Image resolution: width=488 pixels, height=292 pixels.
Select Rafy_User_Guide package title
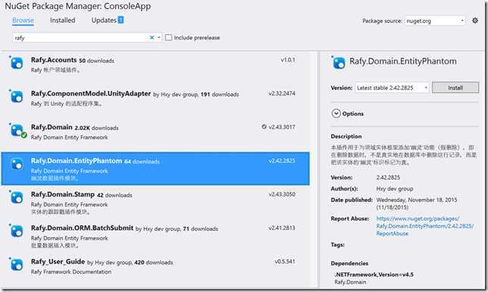58,262
